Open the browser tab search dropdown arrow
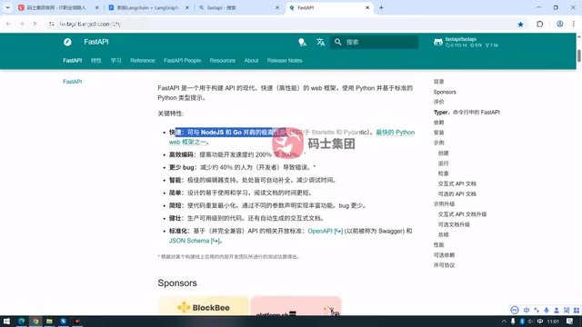 (x=7, y=7)
